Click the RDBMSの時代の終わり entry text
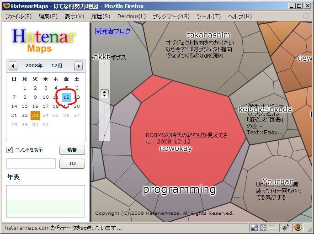Image resolution: width=314 pixels, height=234 pixels. [x=186, y=138]
